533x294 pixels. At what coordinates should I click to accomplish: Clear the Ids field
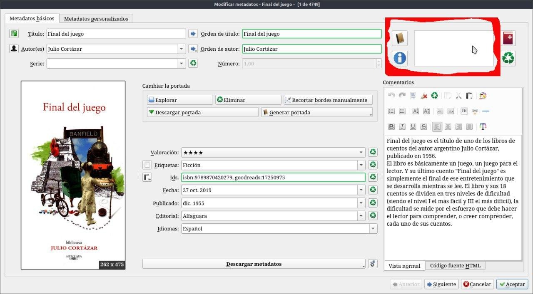tap(373, 178)
